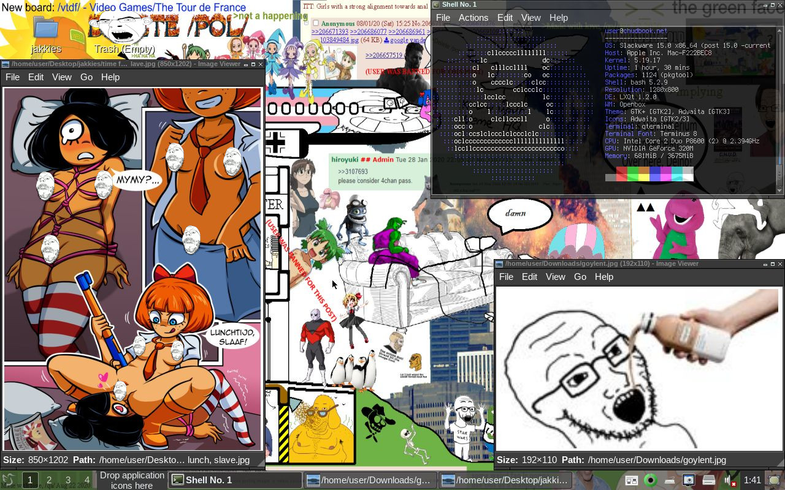
Task: Click the "Host: Apple Inc." line in the terminal
Action: pos(658,53)
